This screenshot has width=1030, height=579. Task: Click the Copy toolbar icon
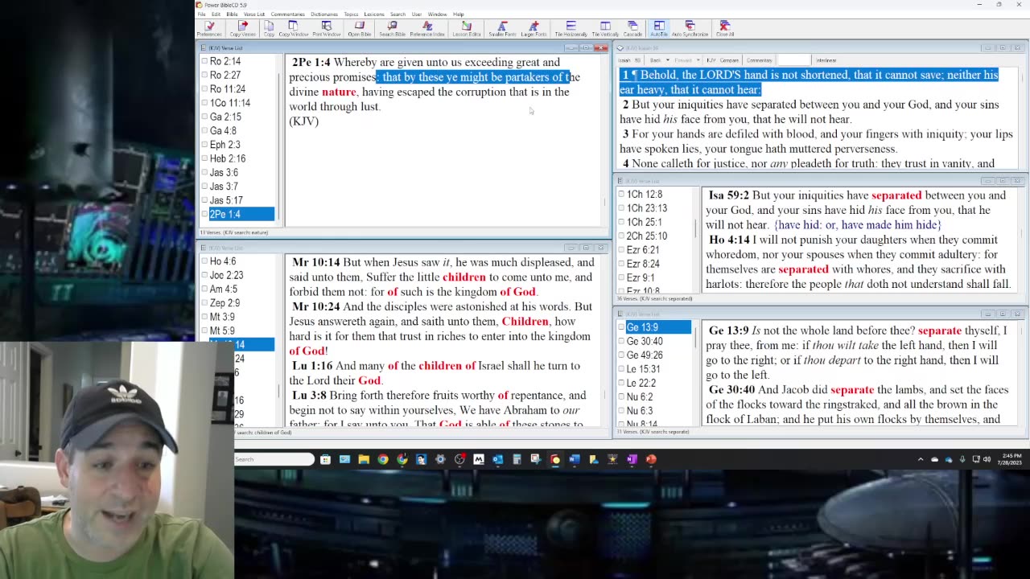(269, 29)
